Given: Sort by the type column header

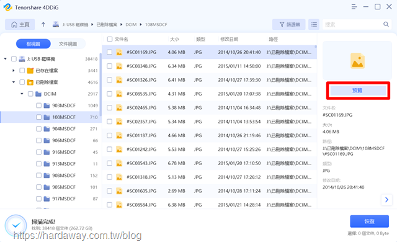Looking at the screenshot, I should pyautogui.click(x=200, y=39).
